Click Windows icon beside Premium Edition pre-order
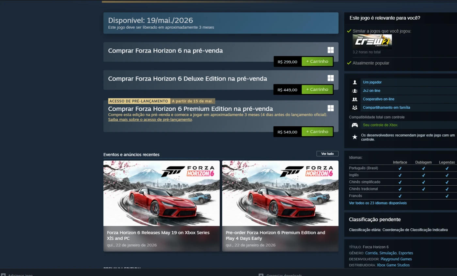The height and width of the screenshot is (276, 457). pos(330,108)
